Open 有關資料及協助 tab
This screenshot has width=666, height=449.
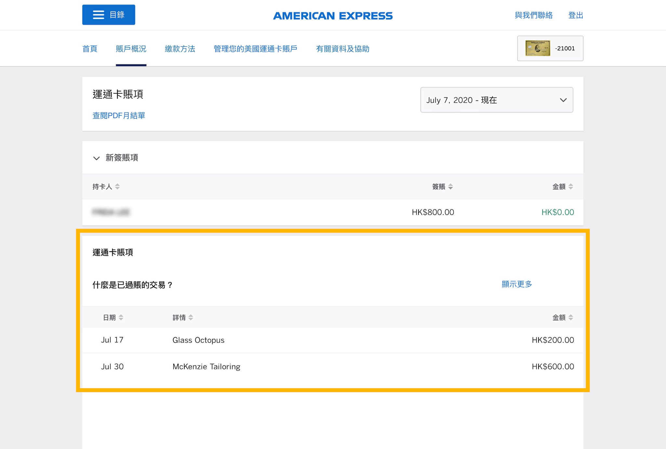(x=342, y=49)
